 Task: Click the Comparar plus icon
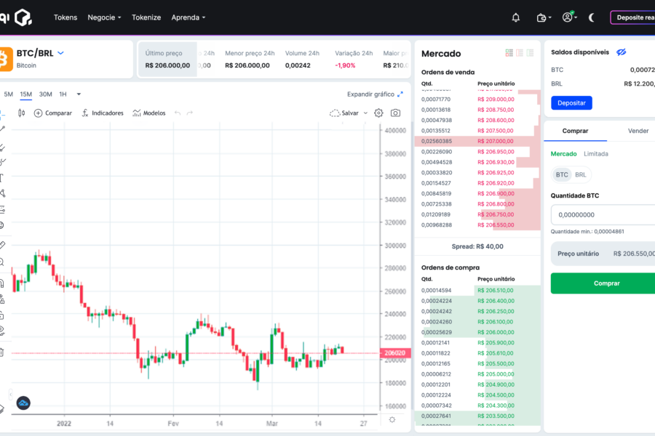[x=38, y=113]
